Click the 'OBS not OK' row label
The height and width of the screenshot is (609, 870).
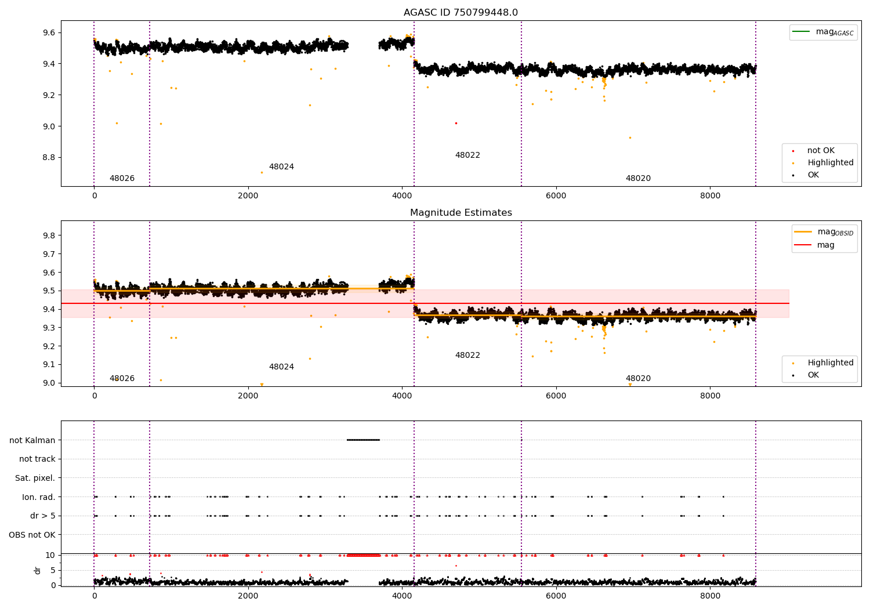point(32,535)
